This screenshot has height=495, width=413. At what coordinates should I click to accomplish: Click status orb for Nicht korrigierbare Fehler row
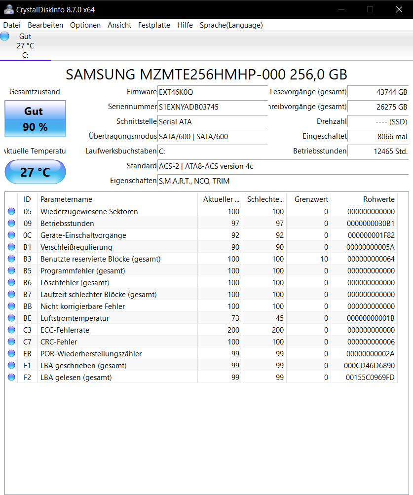(11, 306)
